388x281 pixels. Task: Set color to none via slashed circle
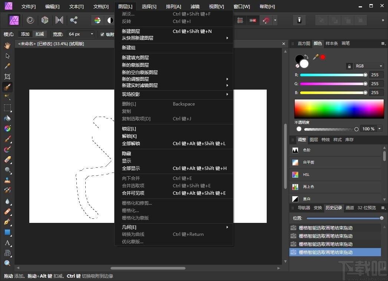(x=297, y=66)
